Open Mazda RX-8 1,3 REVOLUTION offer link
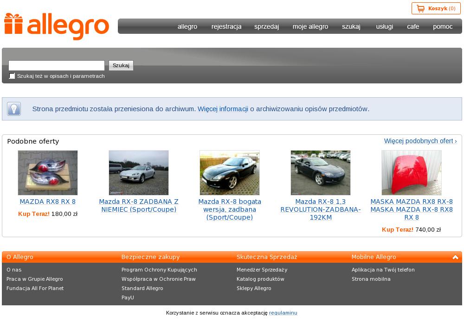Screen dimensions: 464x322 click(x=321, y=209)
